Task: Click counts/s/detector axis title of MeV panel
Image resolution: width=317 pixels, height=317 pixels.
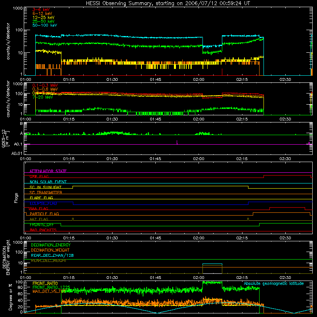Action: [8, 99]
